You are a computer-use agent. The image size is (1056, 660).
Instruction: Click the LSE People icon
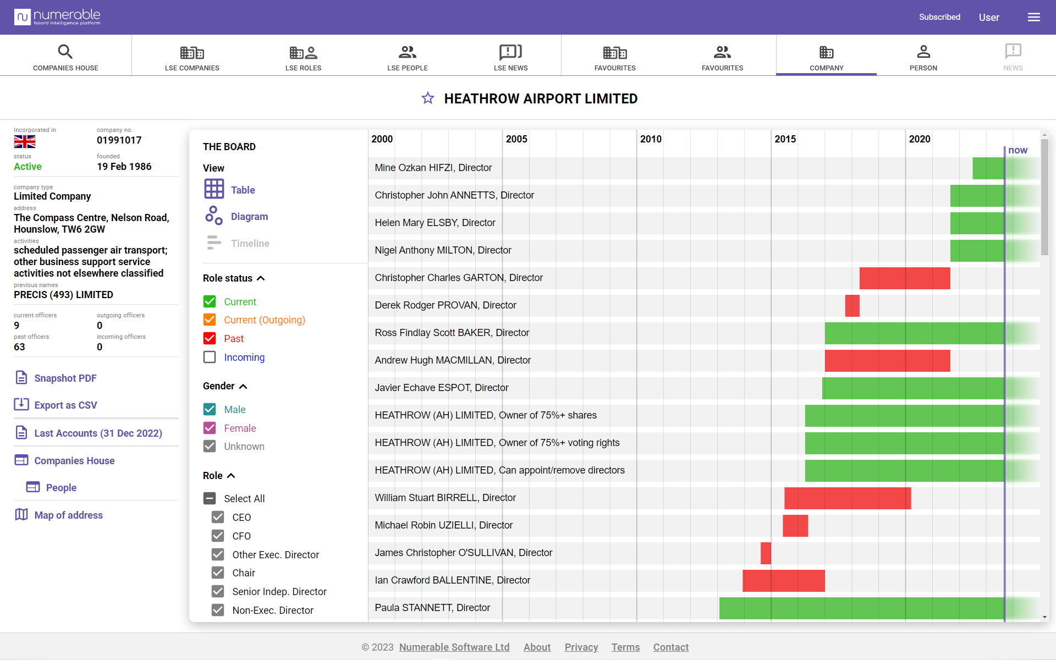pyautogui.click(x=408, y=52)
